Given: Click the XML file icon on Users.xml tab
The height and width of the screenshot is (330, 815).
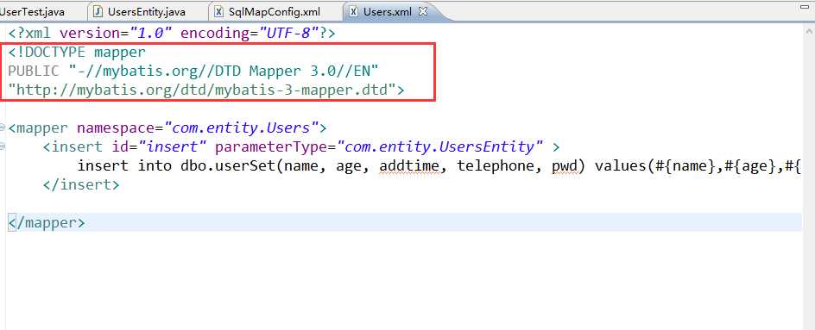Looking at the screenshot, I should pyautogui.click(x=353, y=11).
